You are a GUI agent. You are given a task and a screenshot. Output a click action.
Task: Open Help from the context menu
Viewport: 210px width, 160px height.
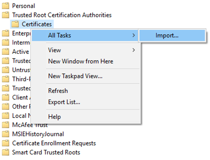coord(55,117)
